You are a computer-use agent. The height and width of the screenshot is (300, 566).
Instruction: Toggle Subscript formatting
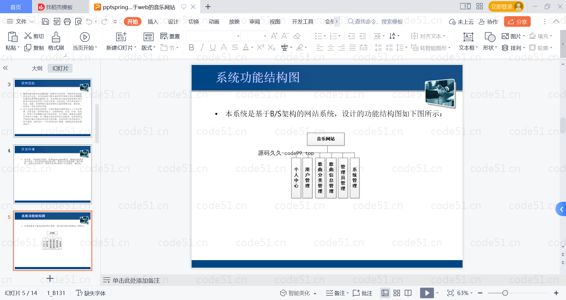[272, 47]
